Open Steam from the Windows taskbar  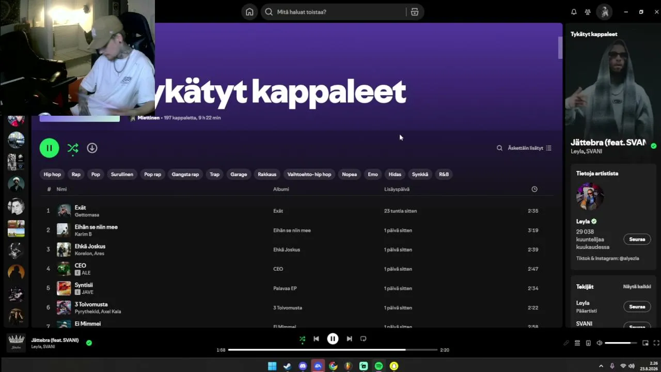click(x=287, y=366)
